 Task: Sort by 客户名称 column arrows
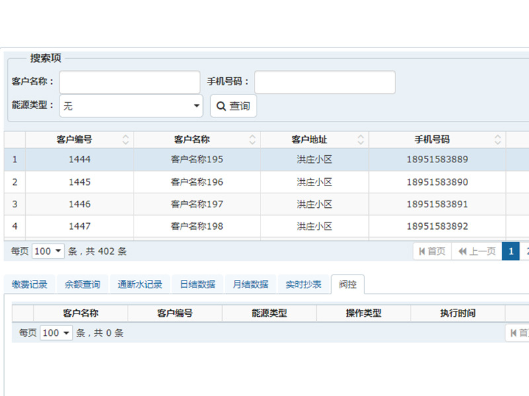click(x=253, y=139)
